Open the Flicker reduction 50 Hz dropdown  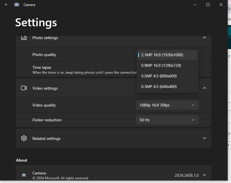tap(167, 120)
